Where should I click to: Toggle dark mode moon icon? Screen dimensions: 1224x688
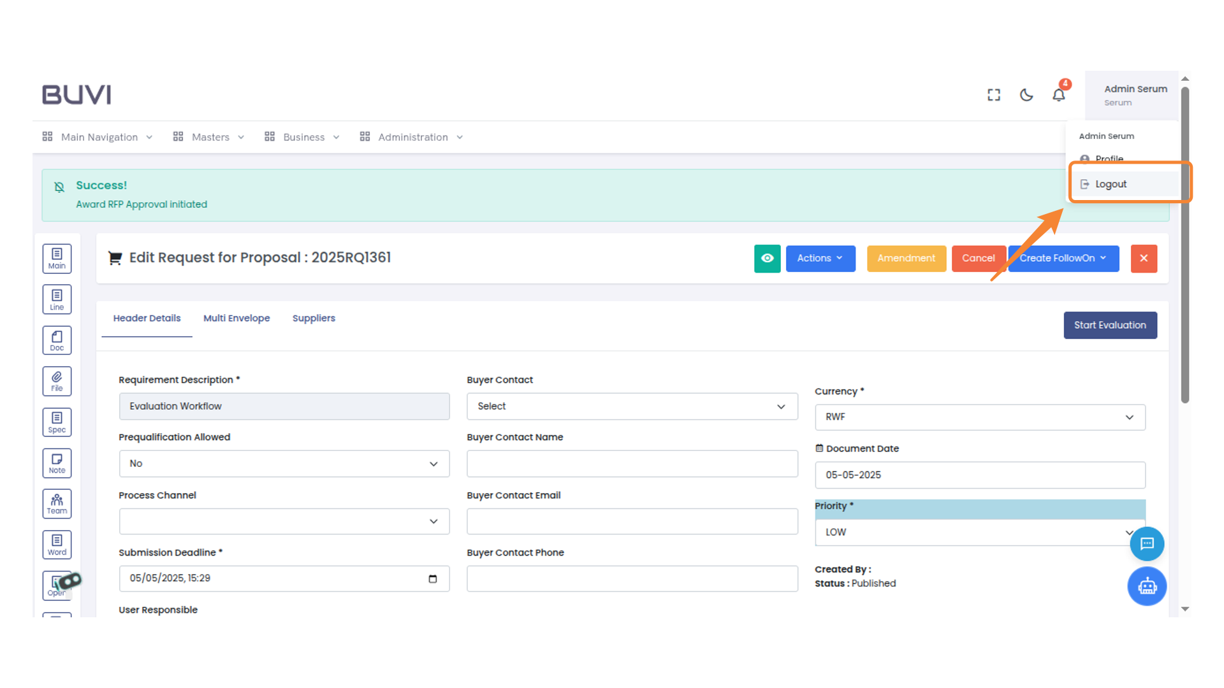pyautogui.click(x=1026, y=95)
